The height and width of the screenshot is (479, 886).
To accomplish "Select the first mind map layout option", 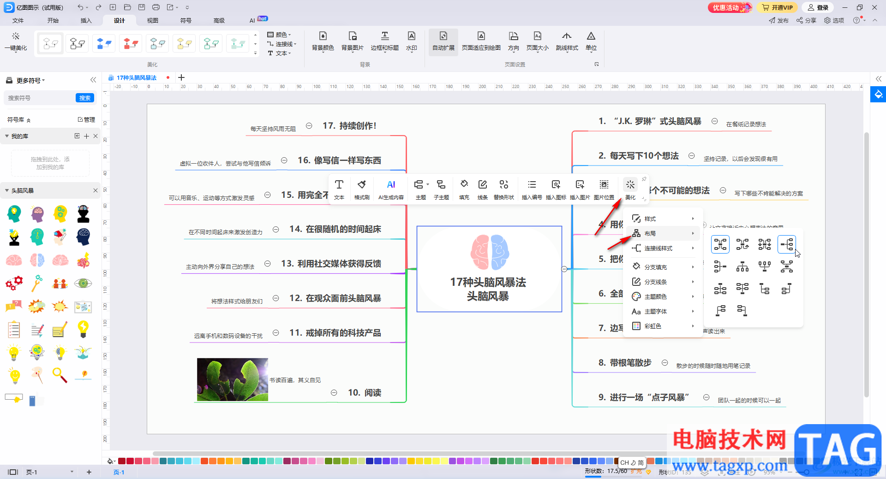I will pyautogui.click(x=720, y=244).
